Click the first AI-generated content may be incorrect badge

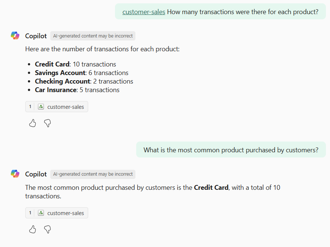tap(93, 36)
